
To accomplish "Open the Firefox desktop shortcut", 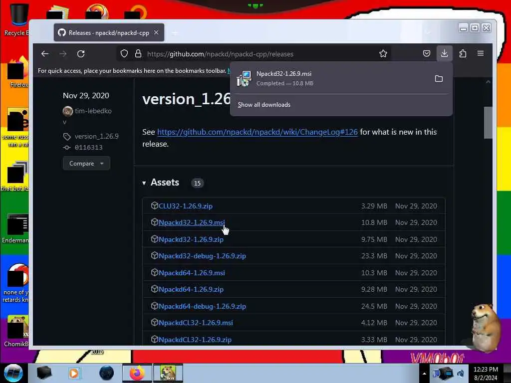I will [x=18, y=72].
